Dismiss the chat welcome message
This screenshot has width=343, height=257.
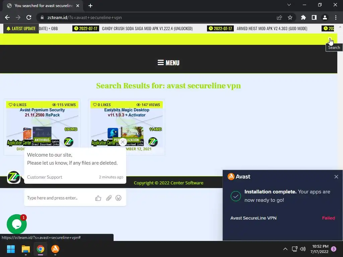pyautogui.click(x=123, y=142)
